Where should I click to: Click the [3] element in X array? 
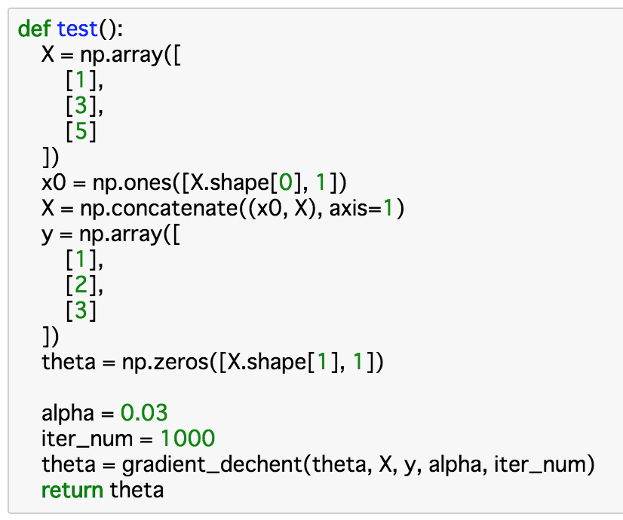[x=81, y=106]
